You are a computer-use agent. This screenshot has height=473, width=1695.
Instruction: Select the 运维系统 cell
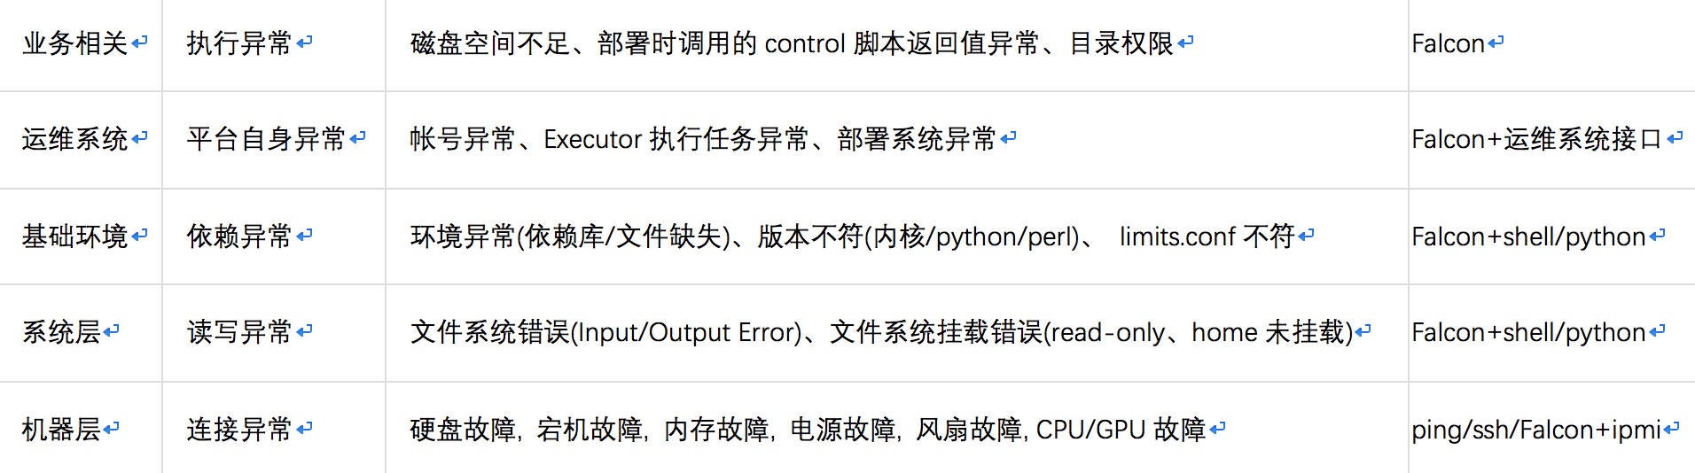pos(75,139)
